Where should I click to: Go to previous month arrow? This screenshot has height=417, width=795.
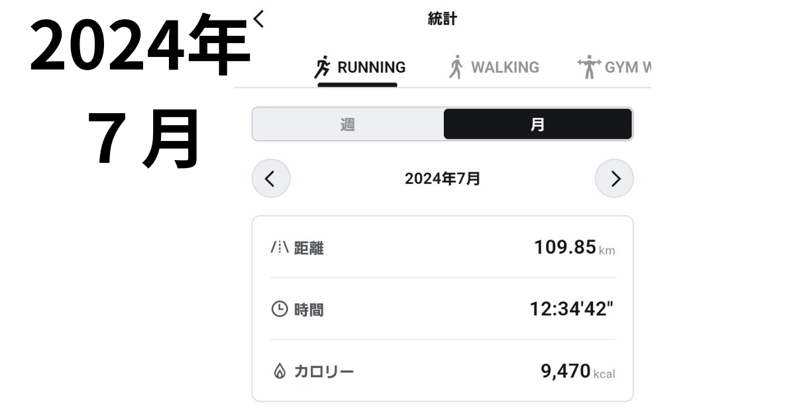[270, 179]
